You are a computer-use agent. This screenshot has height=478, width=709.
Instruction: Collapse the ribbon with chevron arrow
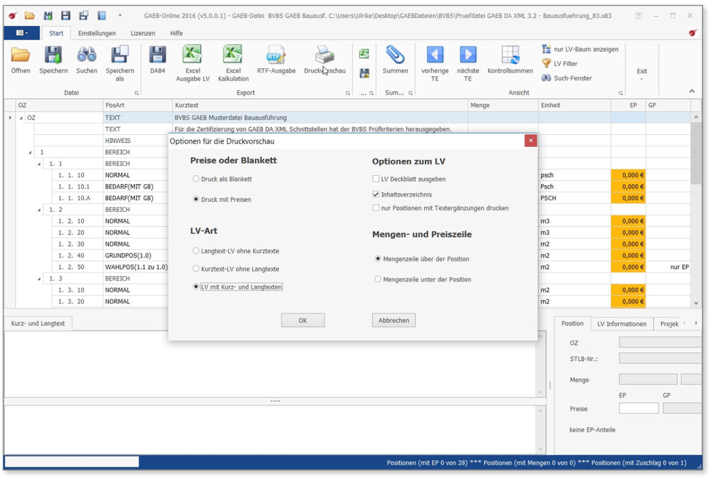pos(692,91)
